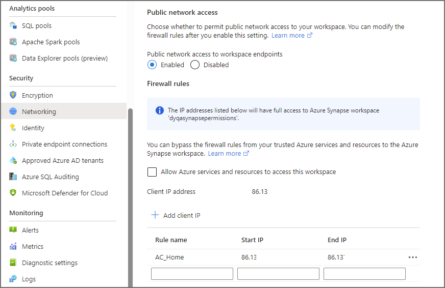445x288 pixels.
Task: Open Learn more link about bypassing firewall
Action: [x=228, y=153]
